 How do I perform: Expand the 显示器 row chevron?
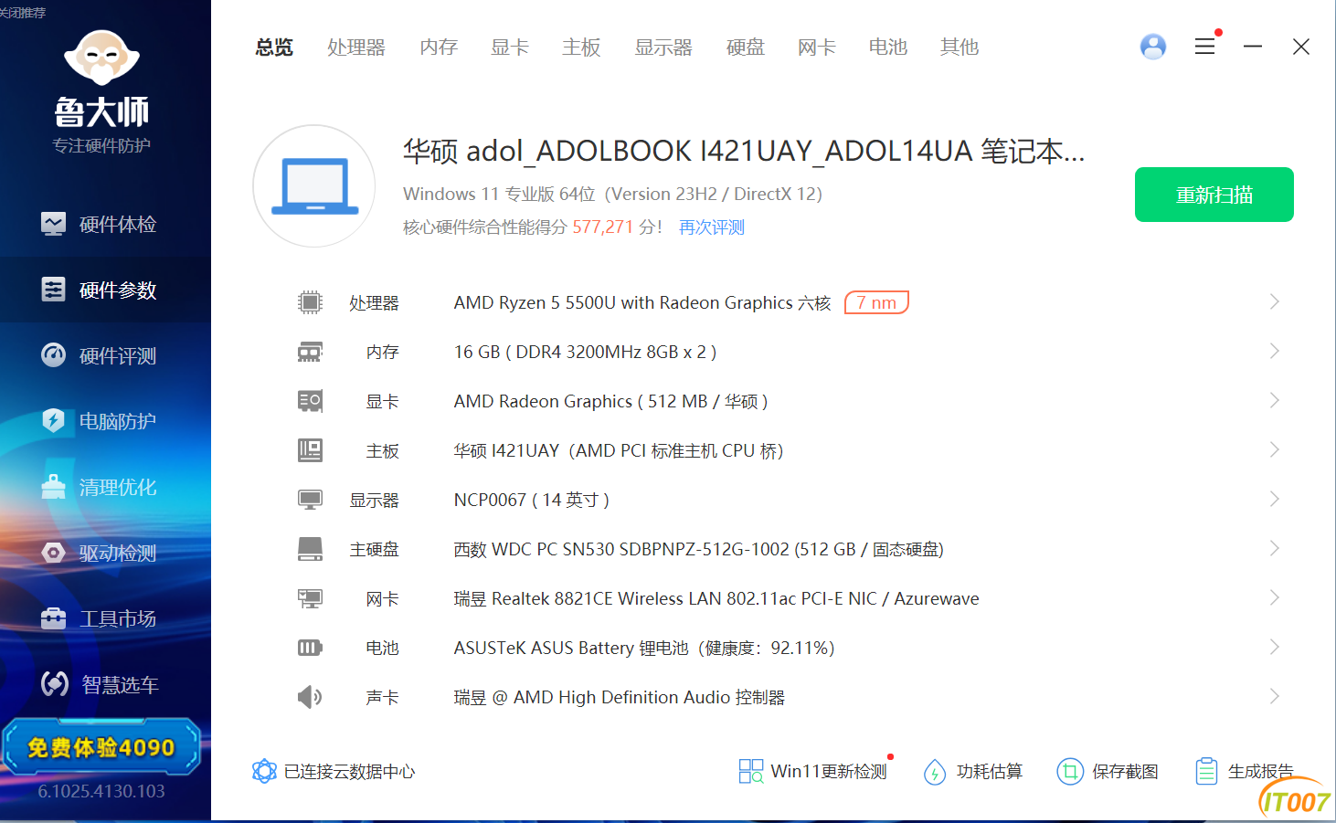tap(1275, 499)
